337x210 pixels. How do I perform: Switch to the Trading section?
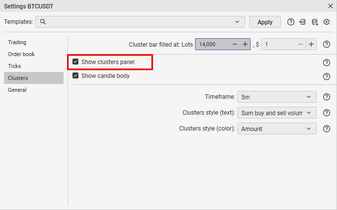pyautogui.click(x=34, y=42)
